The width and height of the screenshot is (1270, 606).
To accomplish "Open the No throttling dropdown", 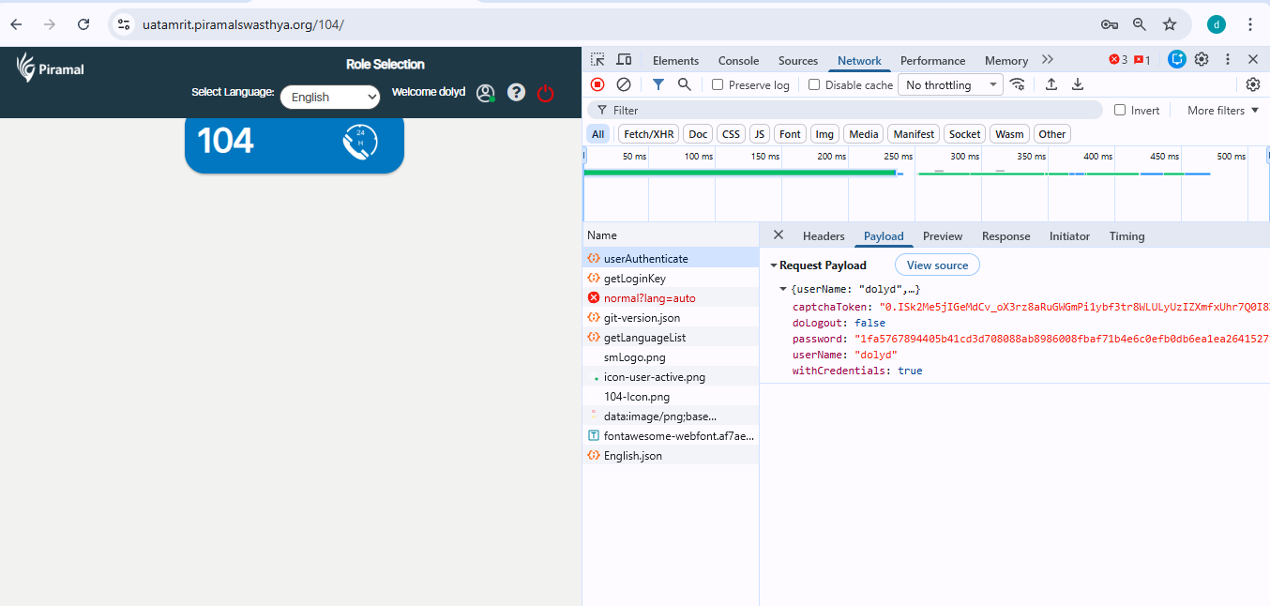I will pos(951,85).
